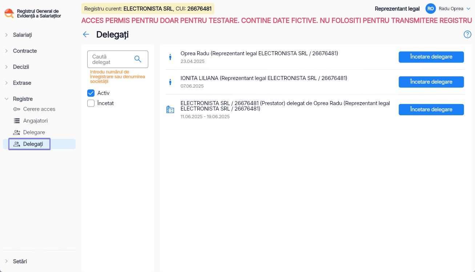Click person icon in Oprea Radu row

click(170, 57)
